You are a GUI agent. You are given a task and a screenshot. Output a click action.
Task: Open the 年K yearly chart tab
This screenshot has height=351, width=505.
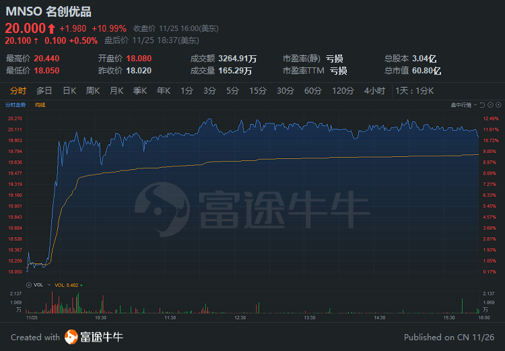pos(164,91)
